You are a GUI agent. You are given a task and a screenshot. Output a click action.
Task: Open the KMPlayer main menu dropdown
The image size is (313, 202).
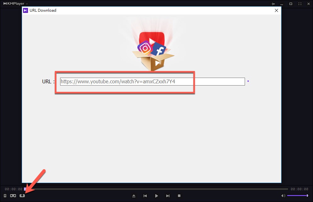pos(15,3)
